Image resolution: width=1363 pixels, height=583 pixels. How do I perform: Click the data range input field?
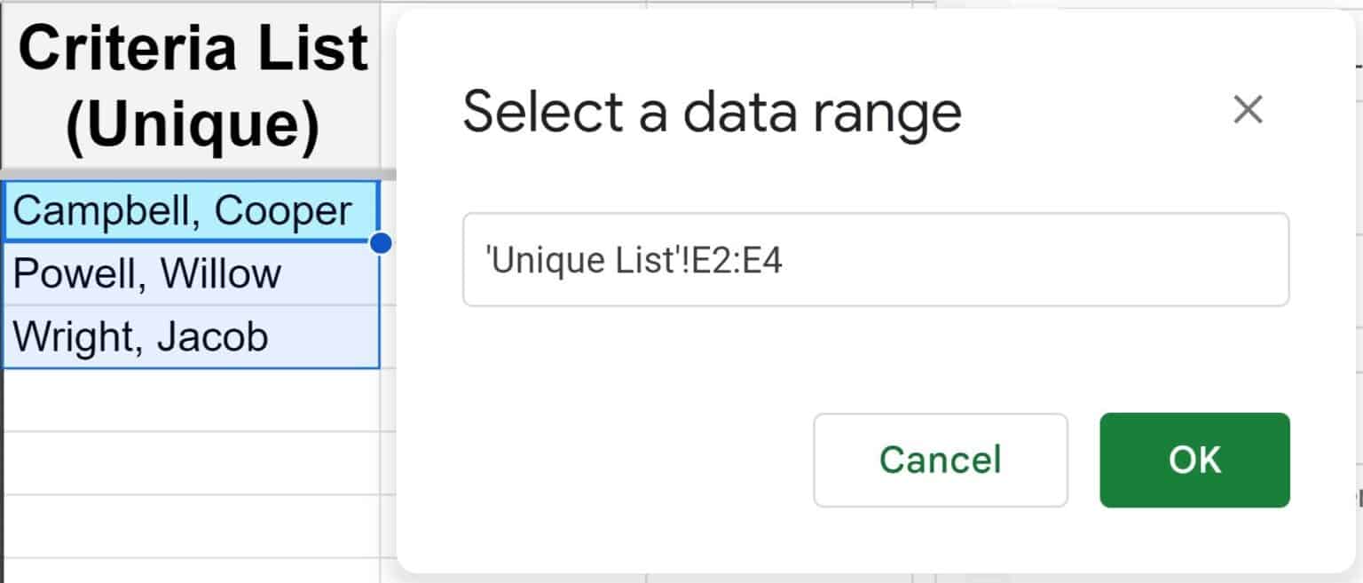[x=875, y=260]
